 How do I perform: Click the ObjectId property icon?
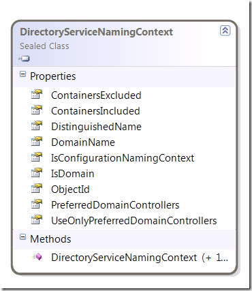[37, 188]
